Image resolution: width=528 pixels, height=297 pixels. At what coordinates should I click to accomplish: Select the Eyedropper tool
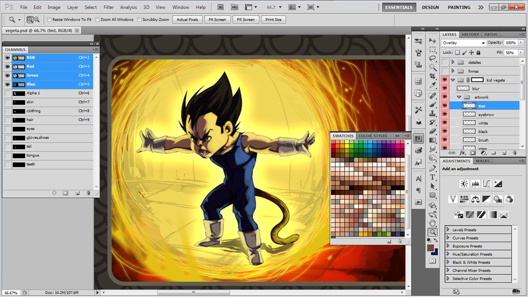(x=432, y=85)
